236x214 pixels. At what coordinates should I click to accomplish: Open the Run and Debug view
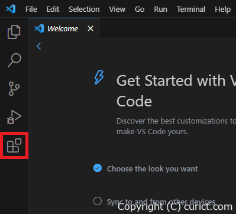pyautogui.click(x=14, y=117)
